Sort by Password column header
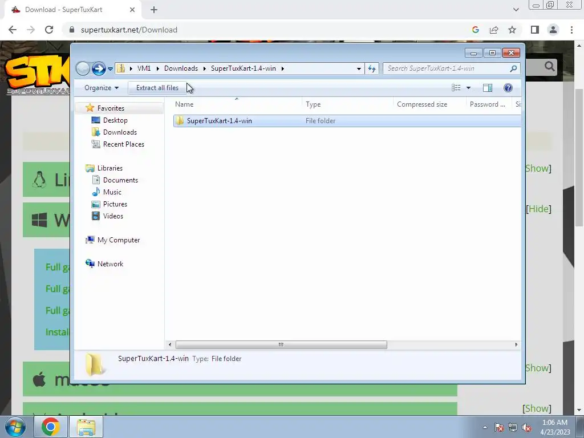Image resolution: width=584 pixels, height=438 pixels. [x=489, y=104]
